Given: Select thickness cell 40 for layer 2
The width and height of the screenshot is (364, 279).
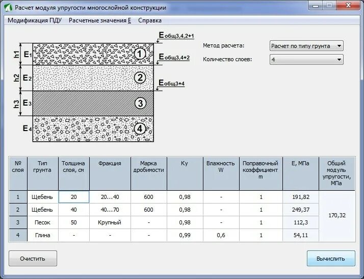Looking at the screenshot, I should coord(74,210).
